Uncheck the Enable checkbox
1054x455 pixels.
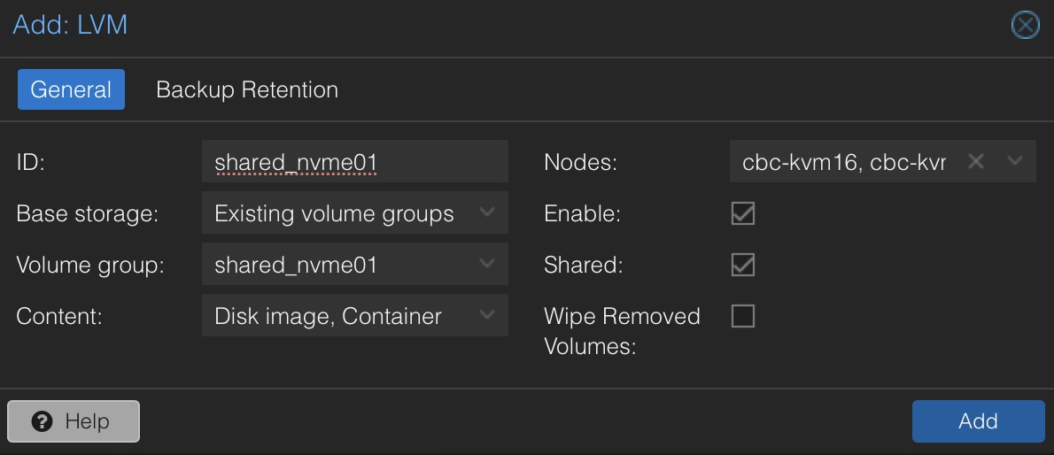(x=742, y=213)
